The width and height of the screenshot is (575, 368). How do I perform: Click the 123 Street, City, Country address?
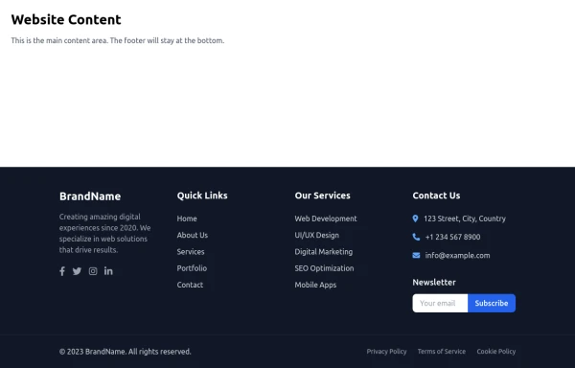pyautogui.click(x=465, y=218)
